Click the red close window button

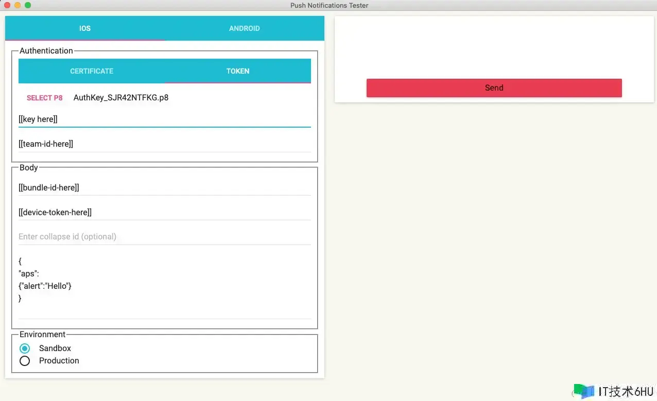(7, 5)
